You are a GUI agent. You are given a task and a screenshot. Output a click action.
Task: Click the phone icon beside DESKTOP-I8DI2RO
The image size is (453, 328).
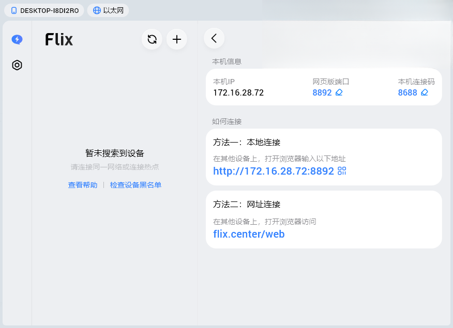coord(13,11)
